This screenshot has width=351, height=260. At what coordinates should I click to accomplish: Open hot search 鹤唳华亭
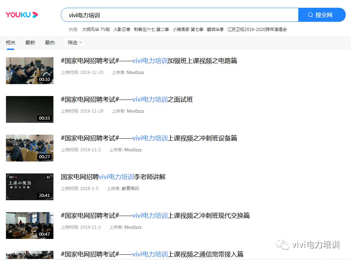215,29
